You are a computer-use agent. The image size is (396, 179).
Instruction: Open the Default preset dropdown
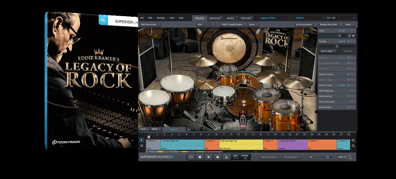point(310,18)
